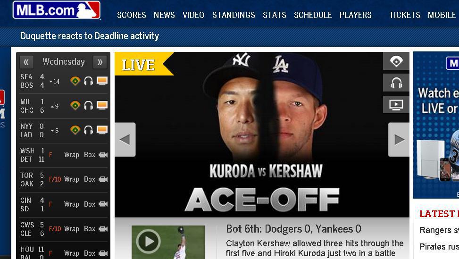Click Gameday diamond icon on featured banner
This screenshot has width=459, height=259.
tap(396, 61)
